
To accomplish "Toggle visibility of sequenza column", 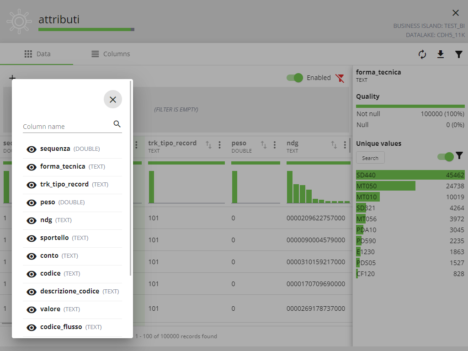I will (32, 149).
